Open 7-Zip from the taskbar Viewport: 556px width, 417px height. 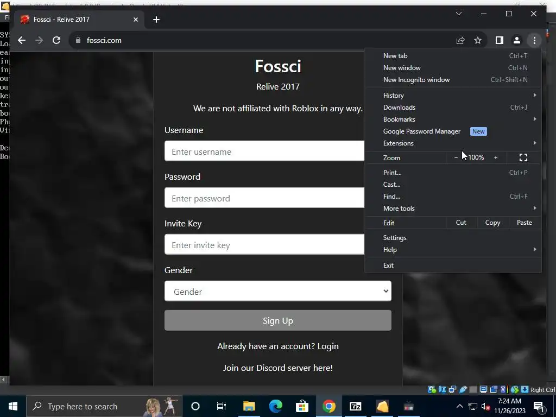(355, 406)
